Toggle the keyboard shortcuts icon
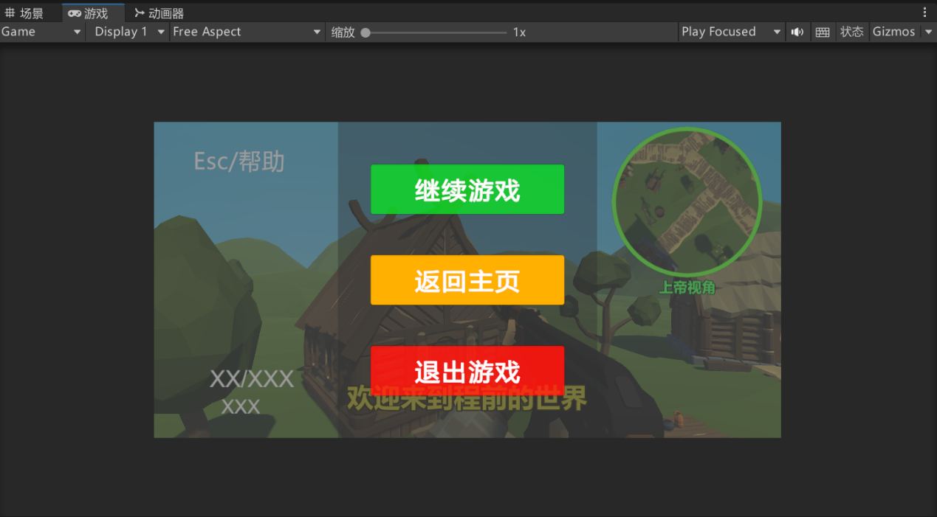Image resolution: width=937 pixels, height=517 pixels. coord(823,32)
